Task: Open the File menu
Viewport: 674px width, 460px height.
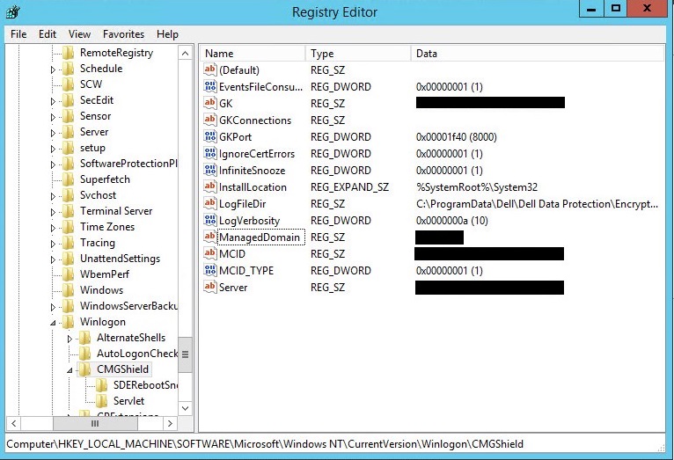Action: pos(18,34)
